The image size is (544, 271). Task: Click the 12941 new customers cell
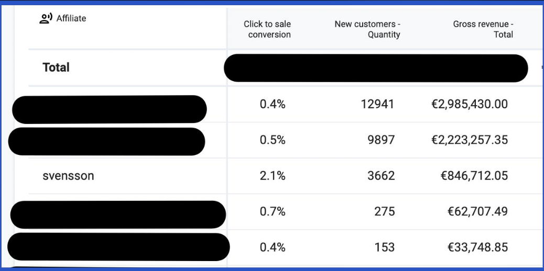tap(377, 104)
